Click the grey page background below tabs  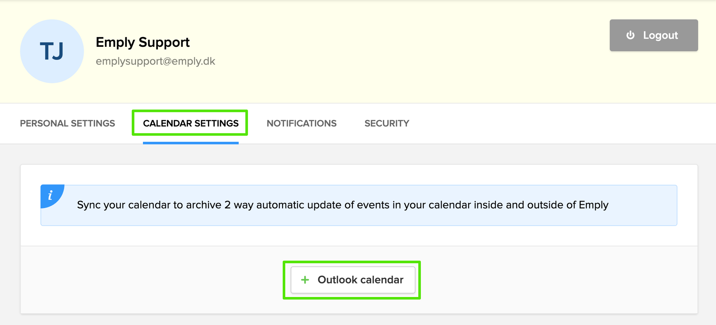pyautogui.click(x=355, y=154)
